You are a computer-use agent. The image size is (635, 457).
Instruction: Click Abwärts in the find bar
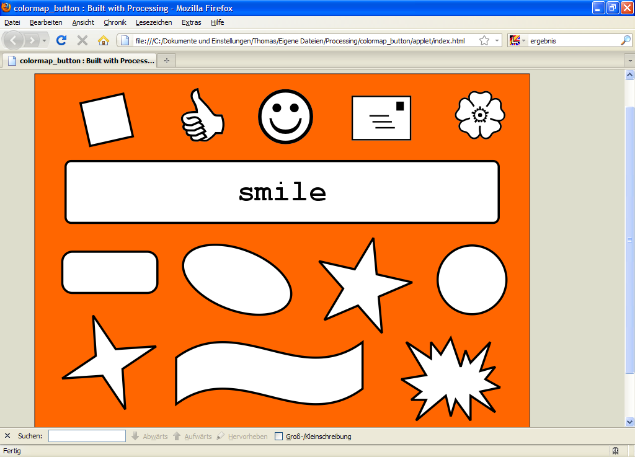tap(149, 436)
